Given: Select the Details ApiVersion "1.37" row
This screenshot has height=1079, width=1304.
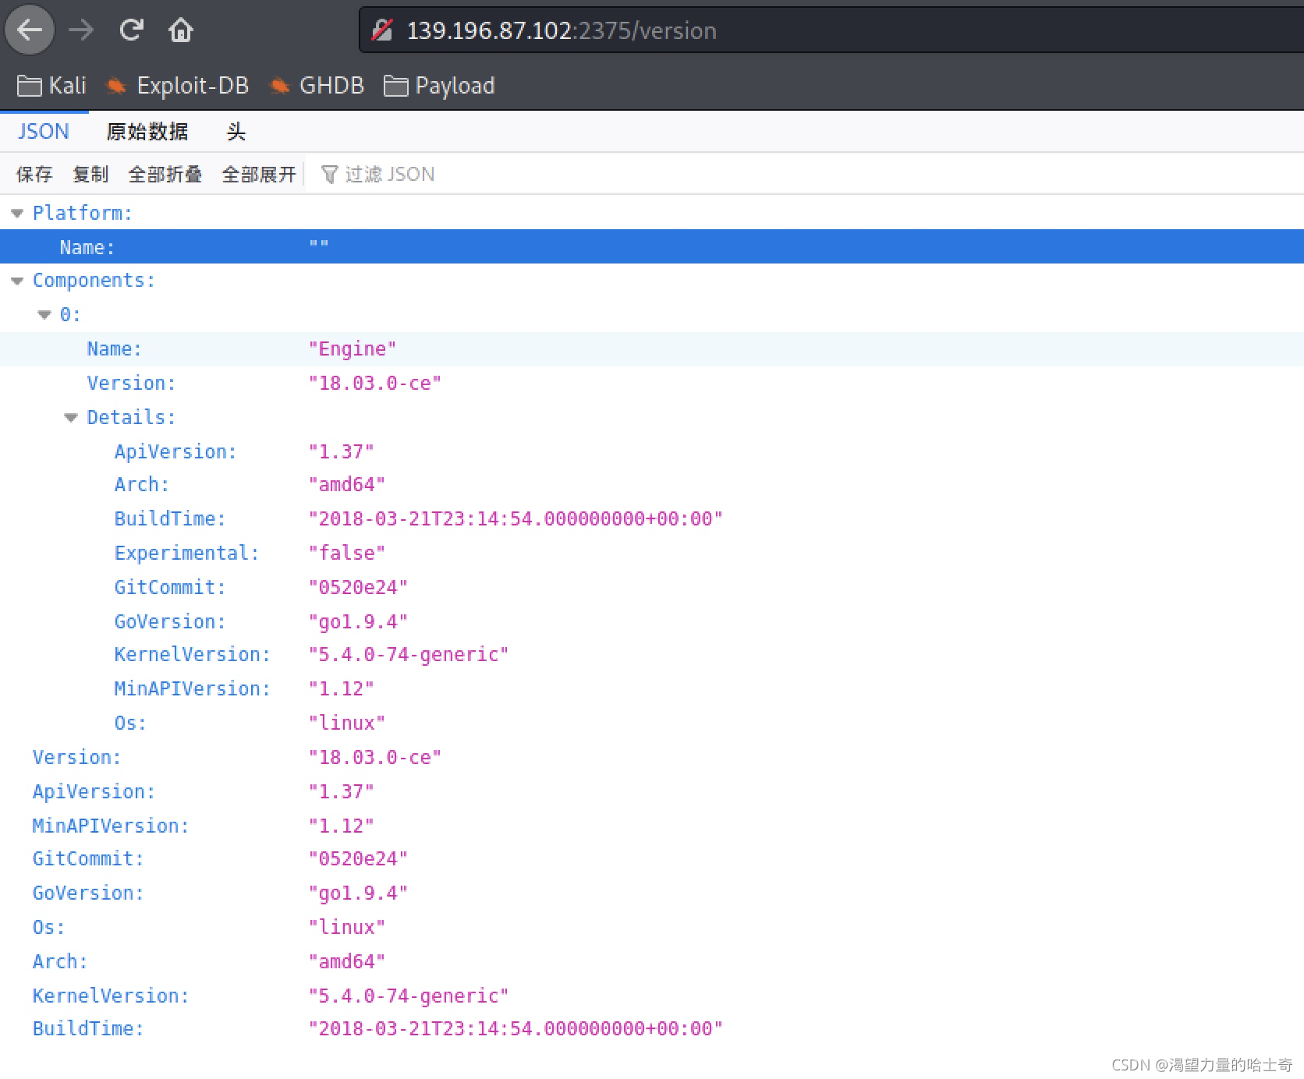Looking at the screenshot, I should (x=652, y=451).
